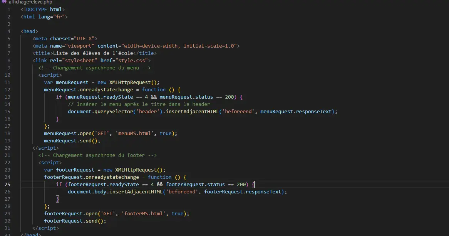
Task: Click the PHP file icon on the tab
Action: [x=4, y=2]
